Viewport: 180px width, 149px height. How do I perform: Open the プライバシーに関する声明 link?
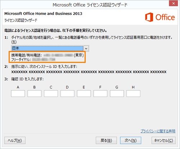(x=158, y=131)
